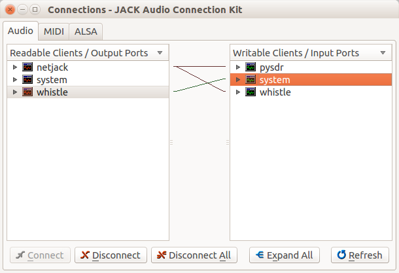
Task: Click the system client icon in output ports
Action: click(x=27, y=79)
